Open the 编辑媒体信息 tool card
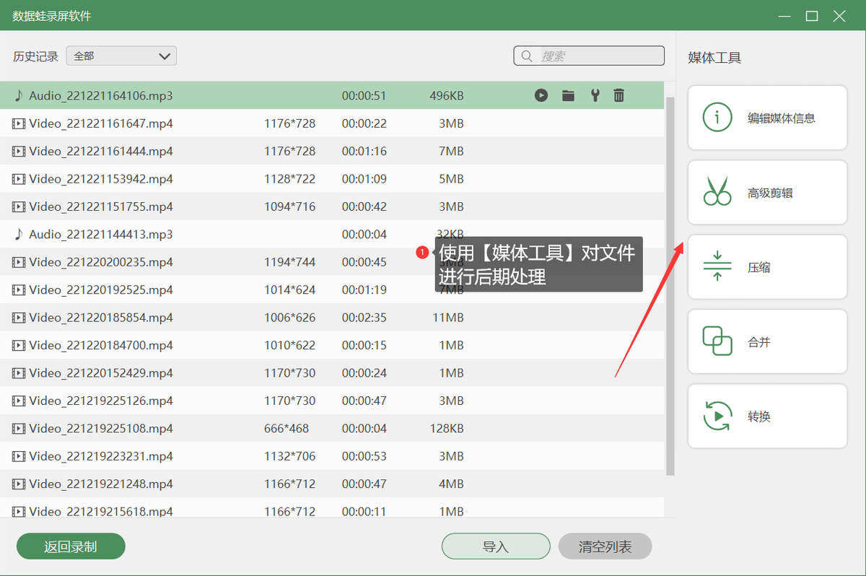Viewport: 866px width, 576px height. pos(767,118)
